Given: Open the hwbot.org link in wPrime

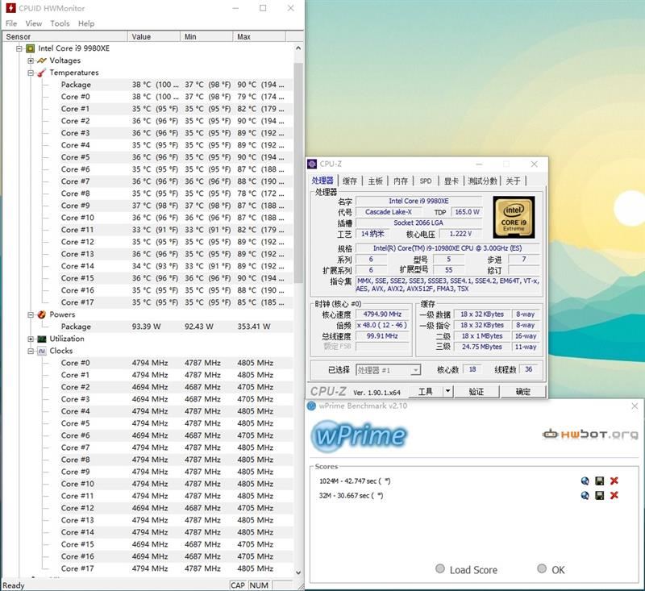Looking at the screenshot, I should 590,434.
